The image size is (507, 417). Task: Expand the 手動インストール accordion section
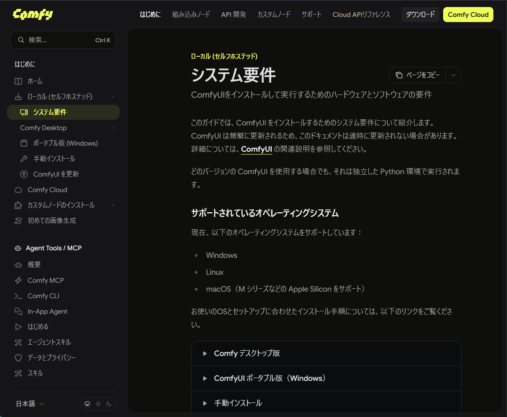[x=326, y=402]
